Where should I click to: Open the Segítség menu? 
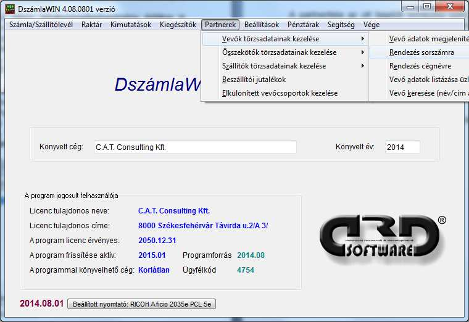click(x=341, y=25)
